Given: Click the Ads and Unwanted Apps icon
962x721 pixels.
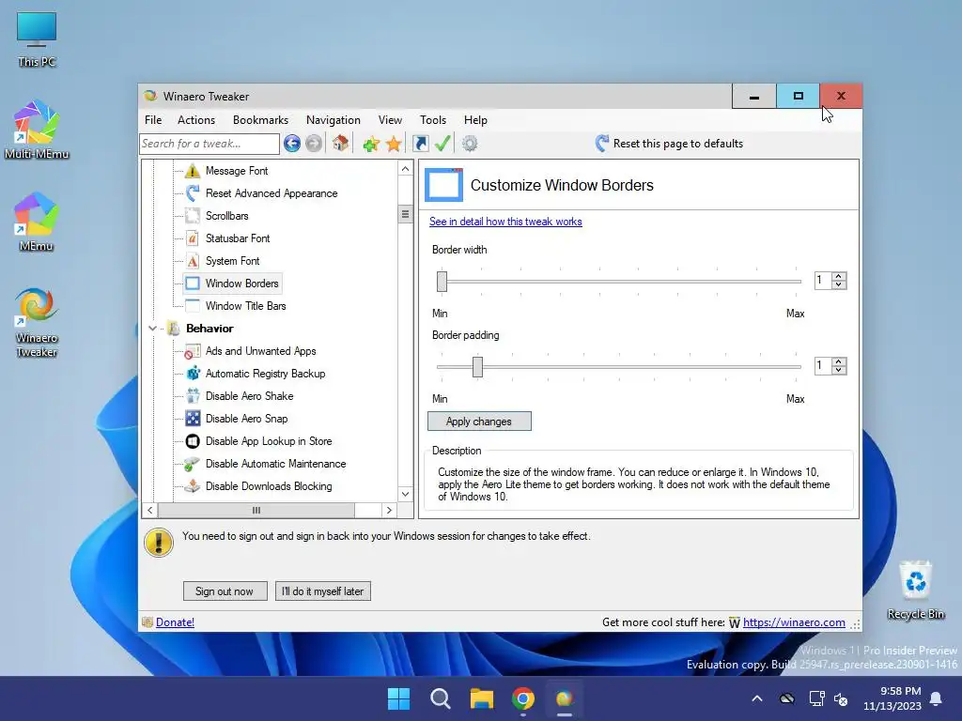Looking at the screenshot, I should click(x=193, y=351).
